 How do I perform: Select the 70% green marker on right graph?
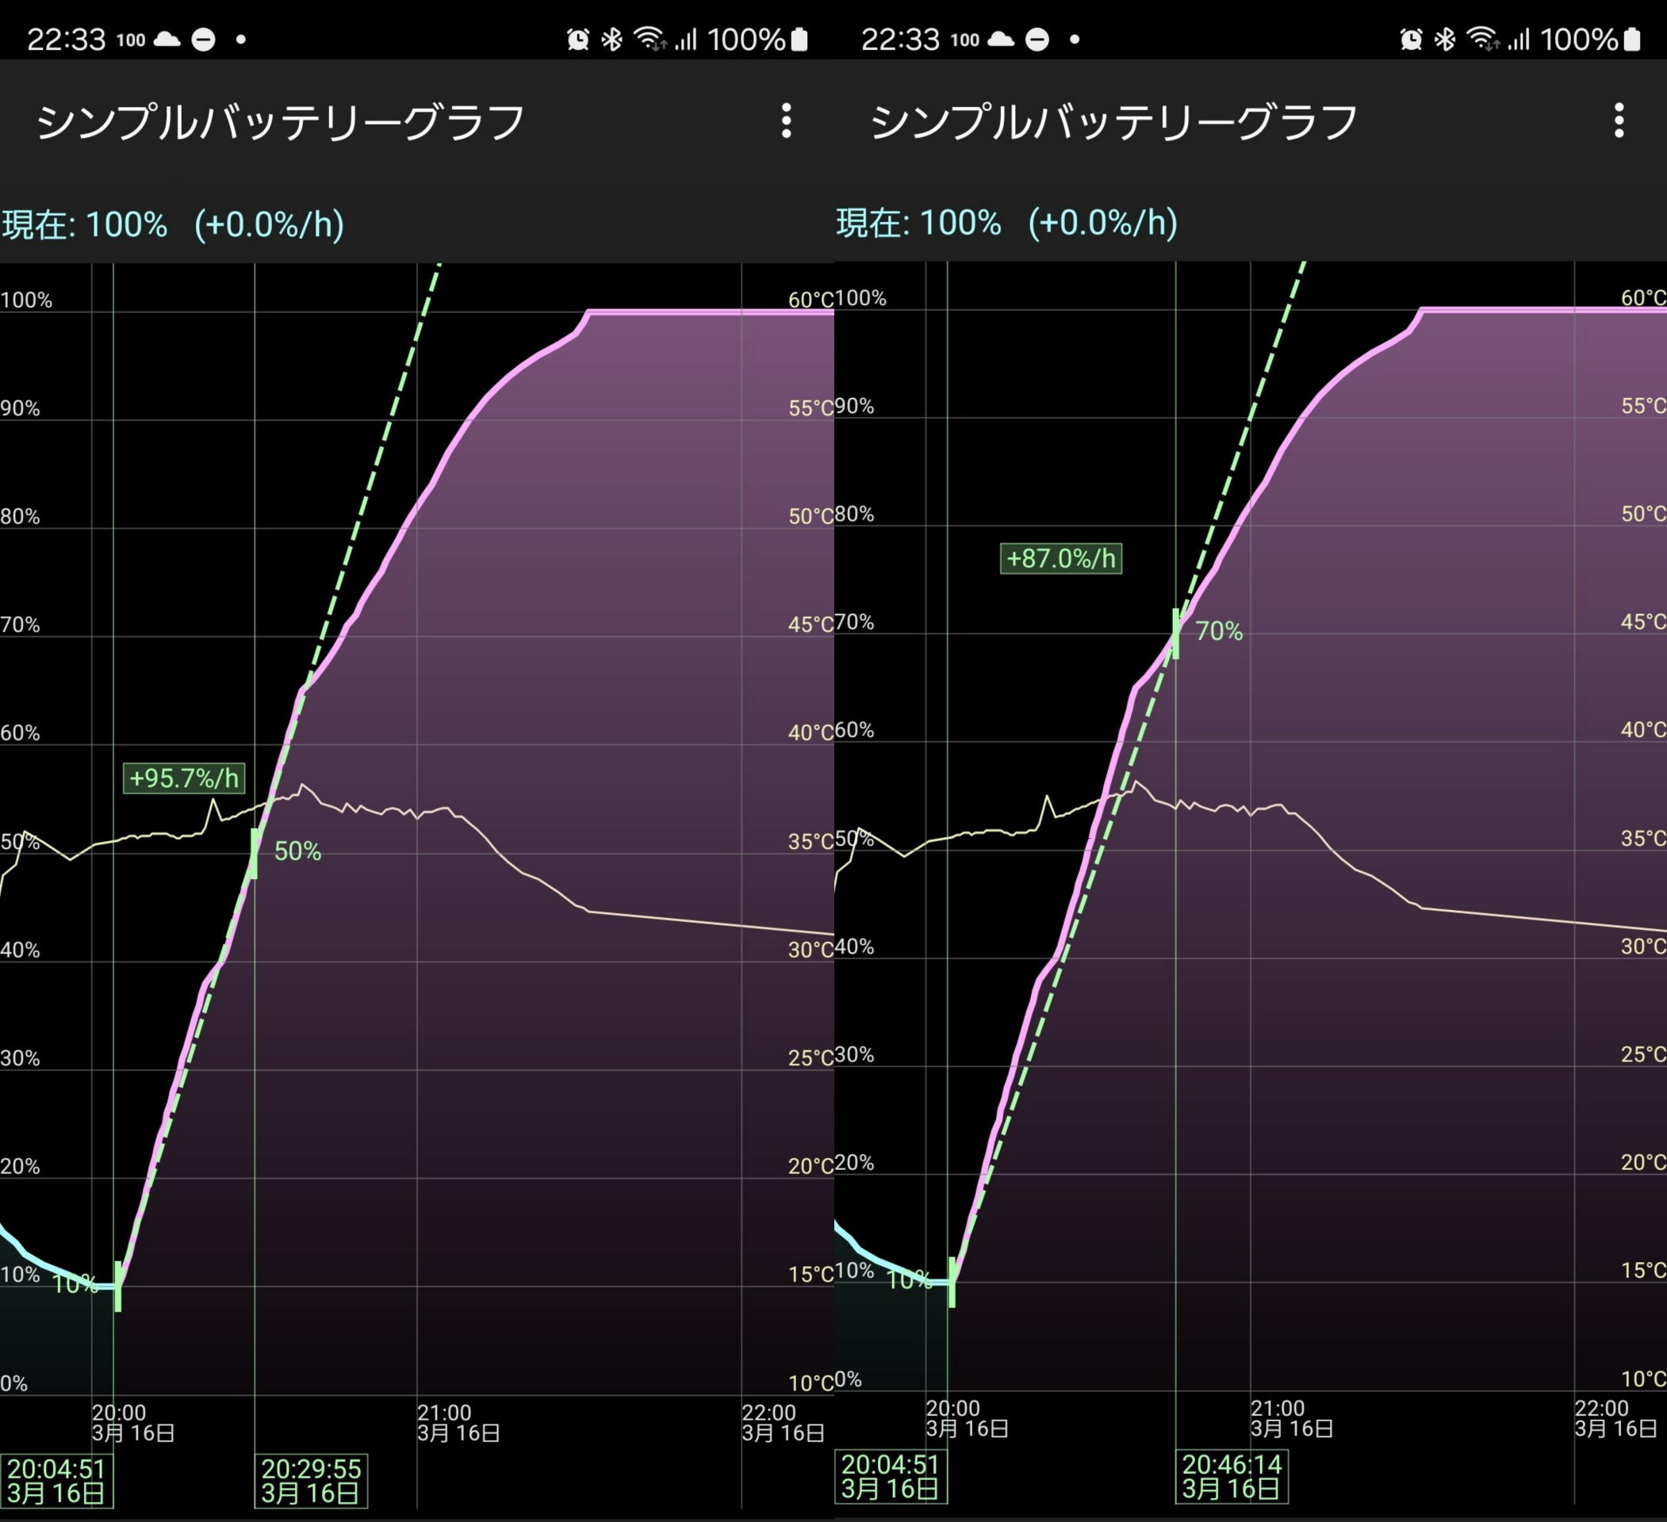point(1176,633)
